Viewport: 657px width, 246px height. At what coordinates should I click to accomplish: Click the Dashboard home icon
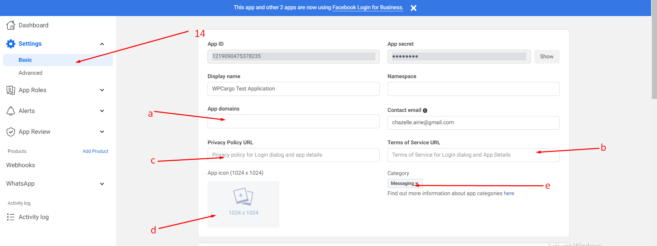(x=11, y=25)
